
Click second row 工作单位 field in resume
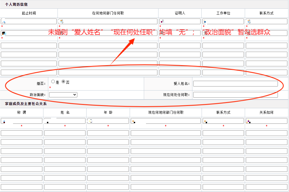[x=223, y=33]
